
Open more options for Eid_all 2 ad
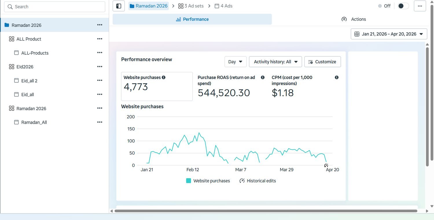100,80
